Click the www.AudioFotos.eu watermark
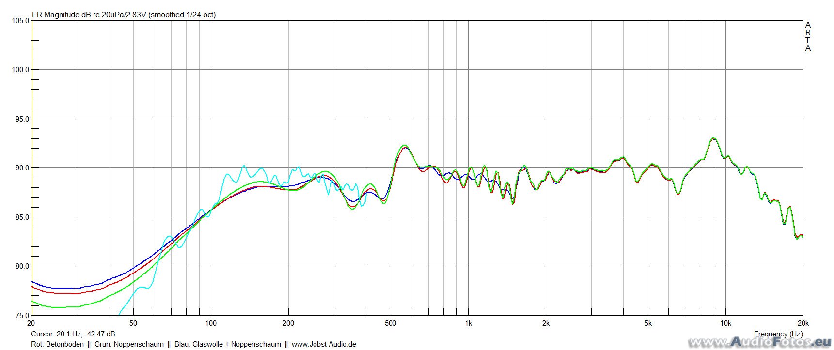 coord(760,343)
